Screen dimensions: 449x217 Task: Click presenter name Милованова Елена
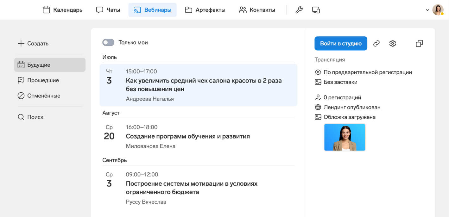click(151, 146)
